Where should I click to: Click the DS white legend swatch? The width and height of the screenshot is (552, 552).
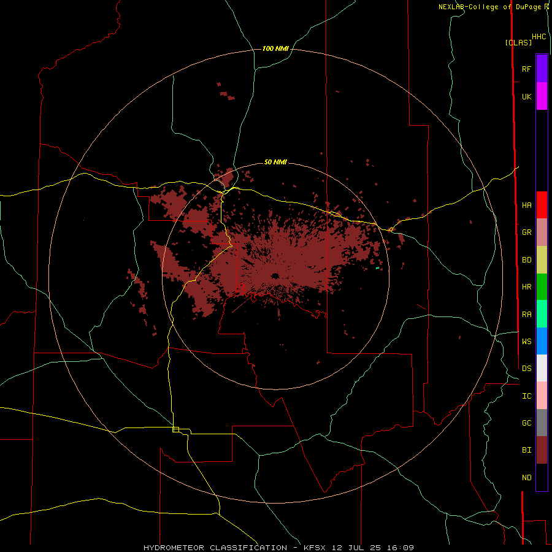click(x=542, y=368)
